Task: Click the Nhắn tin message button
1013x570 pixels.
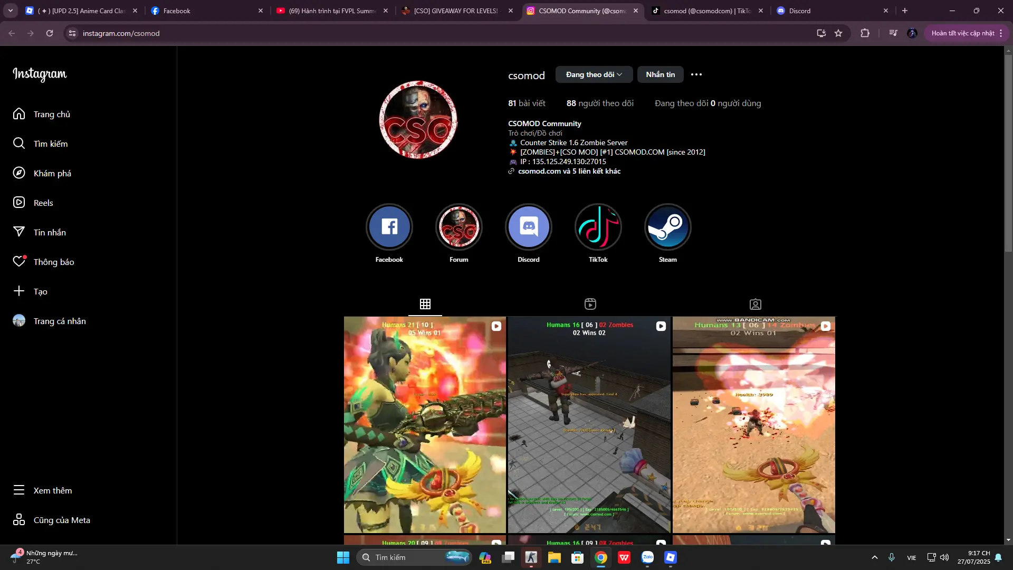Action: [661, 74]
